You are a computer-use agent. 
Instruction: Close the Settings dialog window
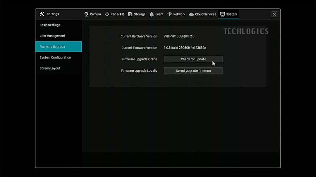[274, 14]
